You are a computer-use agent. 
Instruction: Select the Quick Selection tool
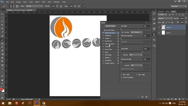pos(2,25)
